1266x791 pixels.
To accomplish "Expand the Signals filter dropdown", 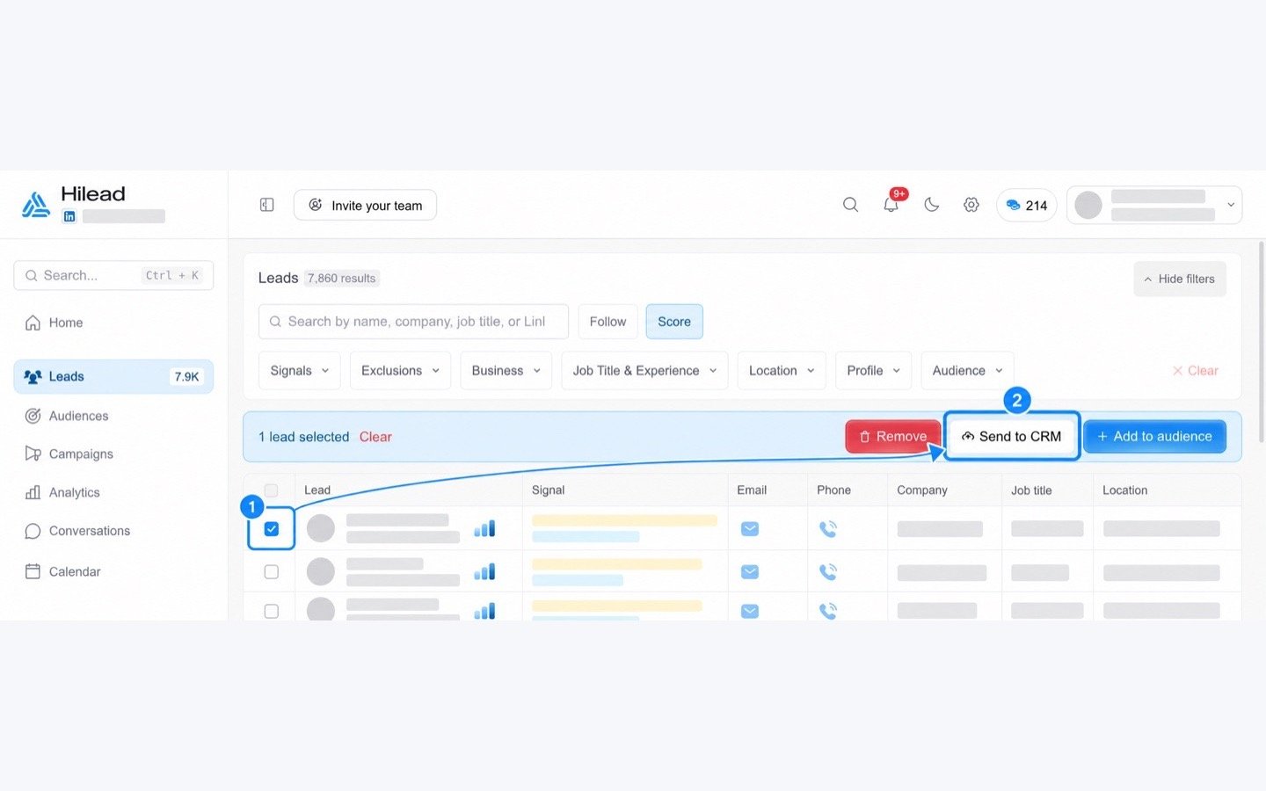I will [x=300, y=371].
